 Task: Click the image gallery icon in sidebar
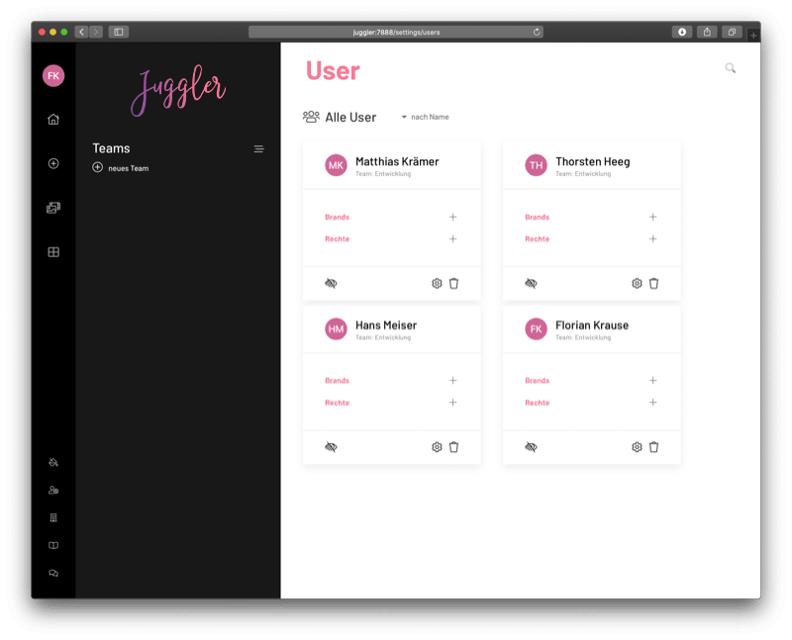click(53, 208)
